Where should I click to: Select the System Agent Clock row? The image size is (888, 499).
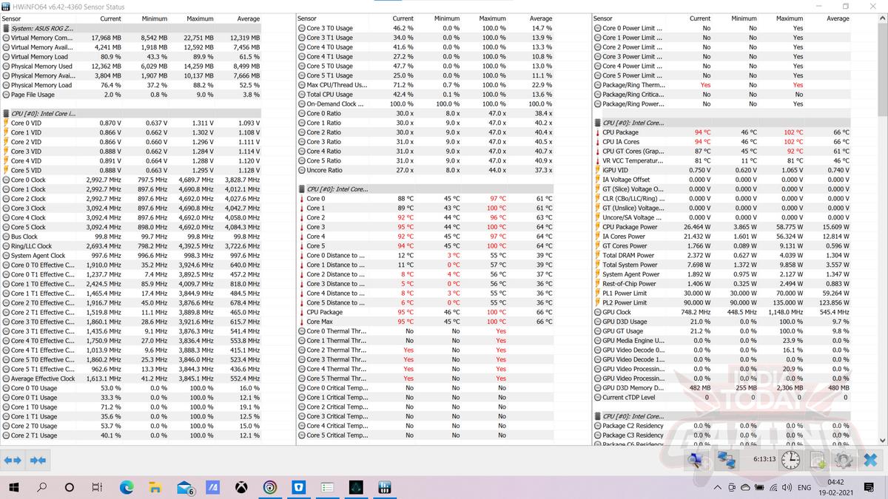click(x=131, y=256)
